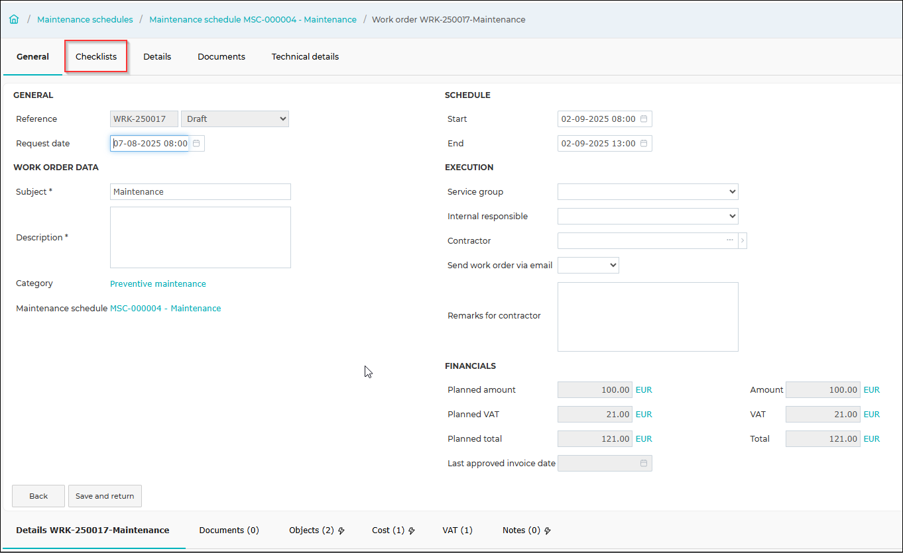
Task: Click the End date-time field
Action: coord(598,143)
